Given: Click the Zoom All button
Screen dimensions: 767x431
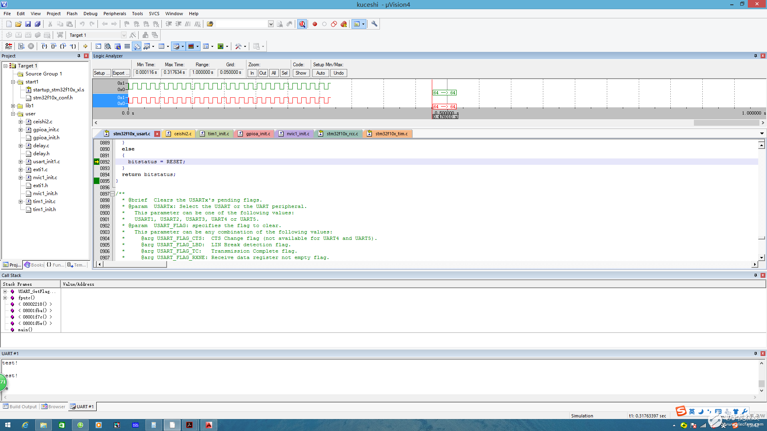Looking at the screenshot, I should click(x=274, y=73).
